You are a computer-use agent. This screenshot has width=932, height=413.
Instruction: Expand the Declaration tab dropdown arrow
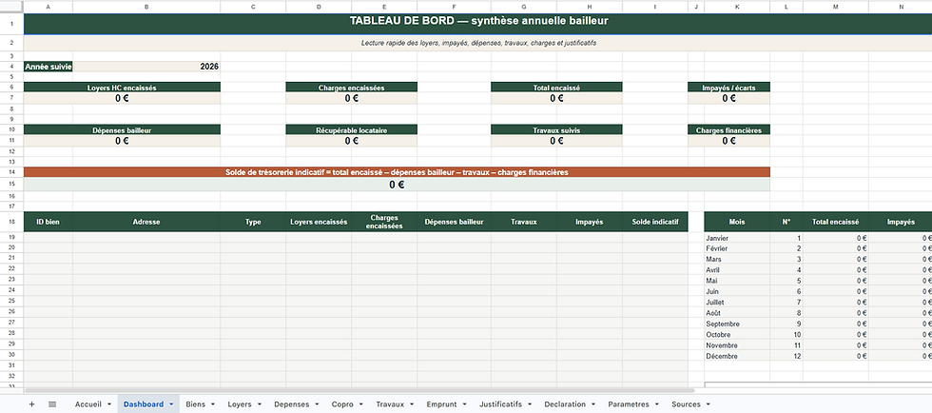pos(592,404)
